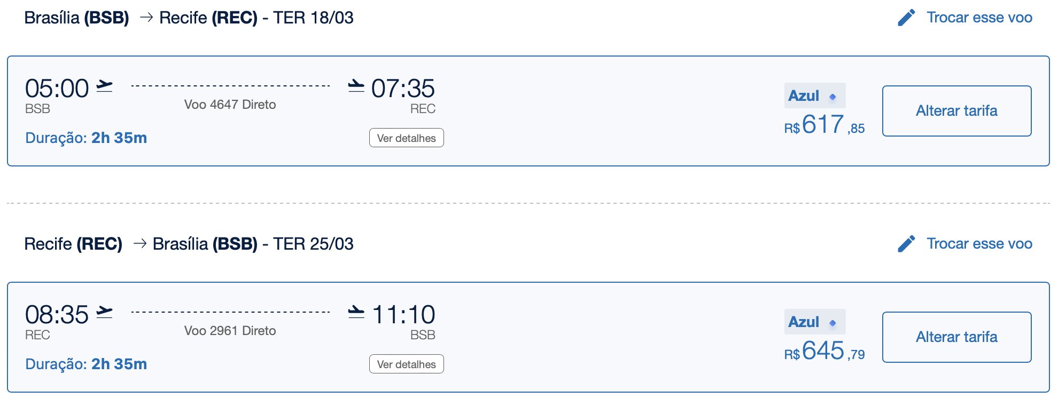1058x398 pixels.
Task: Change fare on the 08:35 REC flight
Action: click(x=956, y=337)
